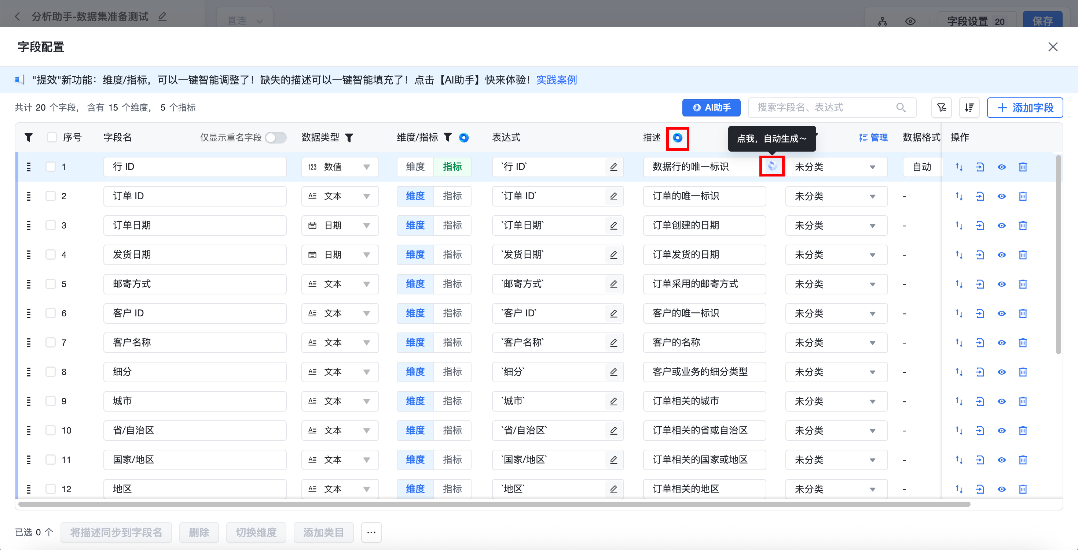This screenshot has height=550, width=1078.
Task: Grab the drag handle of row 客户 ID
Action: point(29,313)
